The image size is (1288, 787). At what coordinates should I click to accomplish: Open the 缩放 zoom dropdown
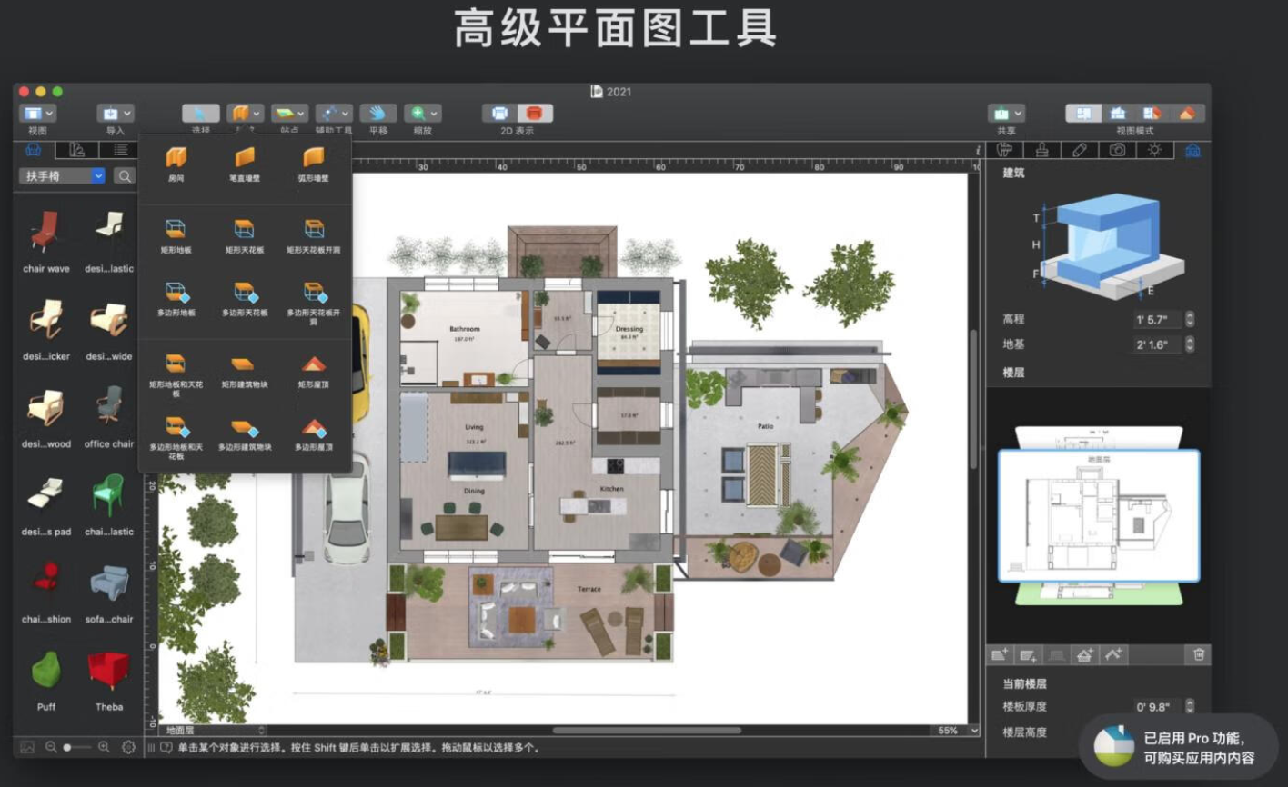pos(423,113)
